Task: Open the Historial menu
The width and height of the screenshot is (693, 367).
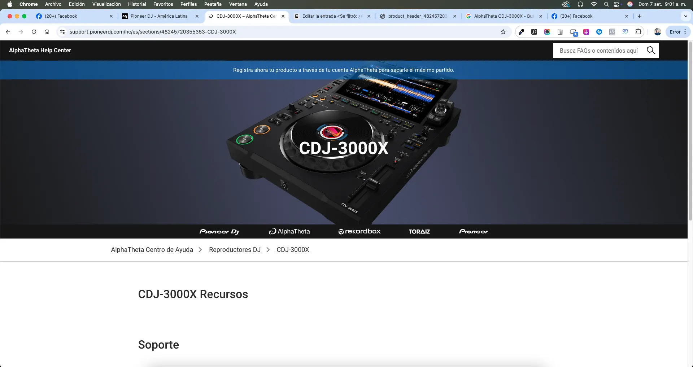Action: pos(137,4)
